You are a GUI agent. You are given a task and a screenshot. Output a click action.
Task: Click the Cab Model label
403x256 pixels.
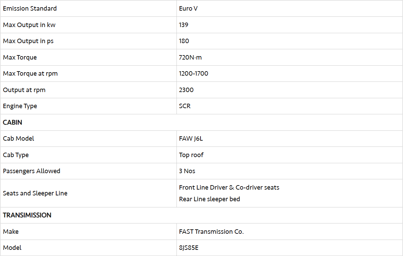click(19, 139)
